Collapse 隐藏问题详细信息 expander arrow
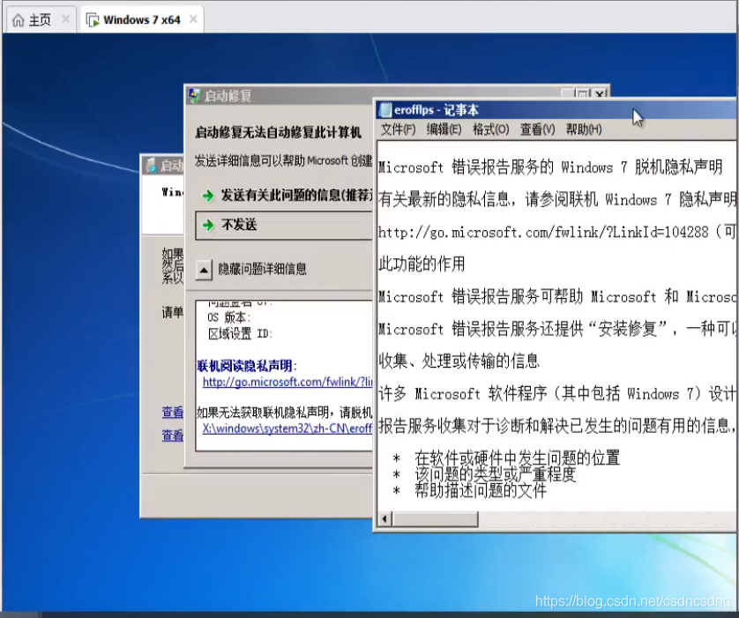739x618 pixels. pyautogui.click(x=204, y=270)
